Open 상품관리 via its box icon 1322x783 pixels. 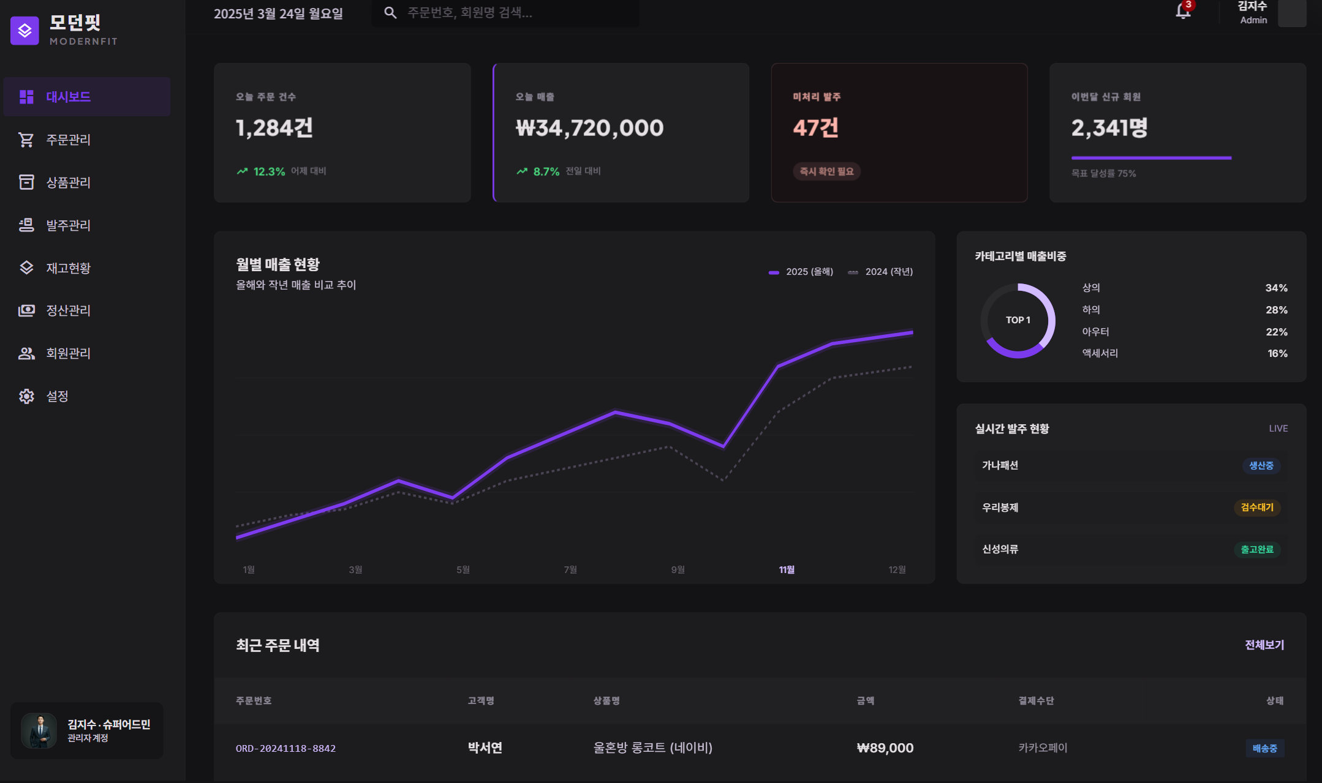point(26,182)
